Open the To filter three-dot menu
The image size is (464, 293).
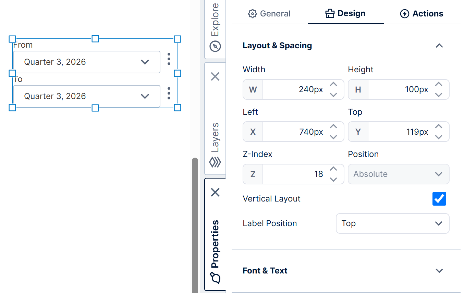pyautogui.click(x=169, y=93)
